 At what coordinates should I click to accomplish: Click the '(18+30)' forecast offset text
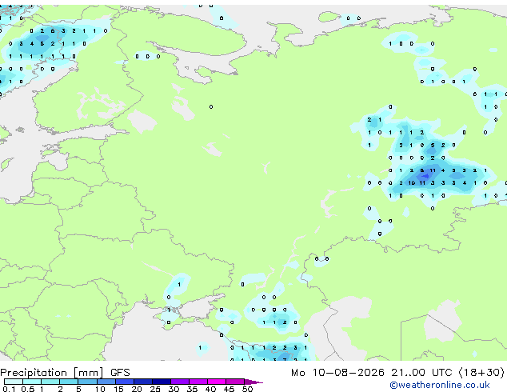[481, 373]
